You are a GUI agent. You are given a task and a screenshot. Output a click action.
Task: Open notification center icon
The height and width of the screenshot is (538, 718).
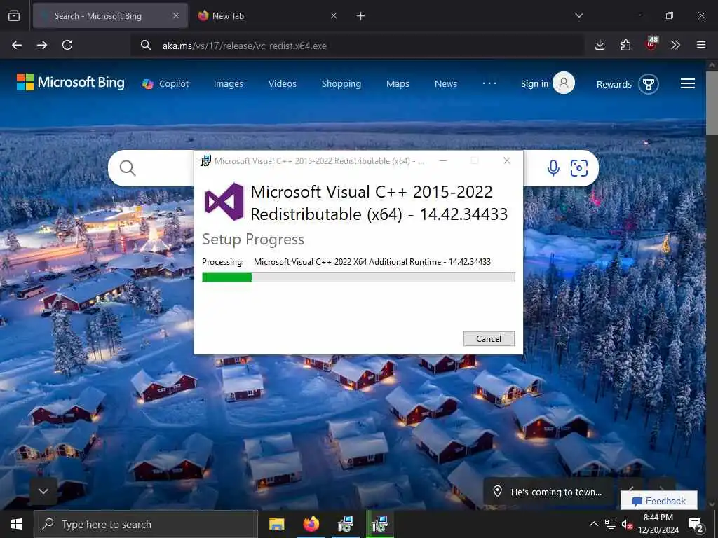tap(696, 524)
